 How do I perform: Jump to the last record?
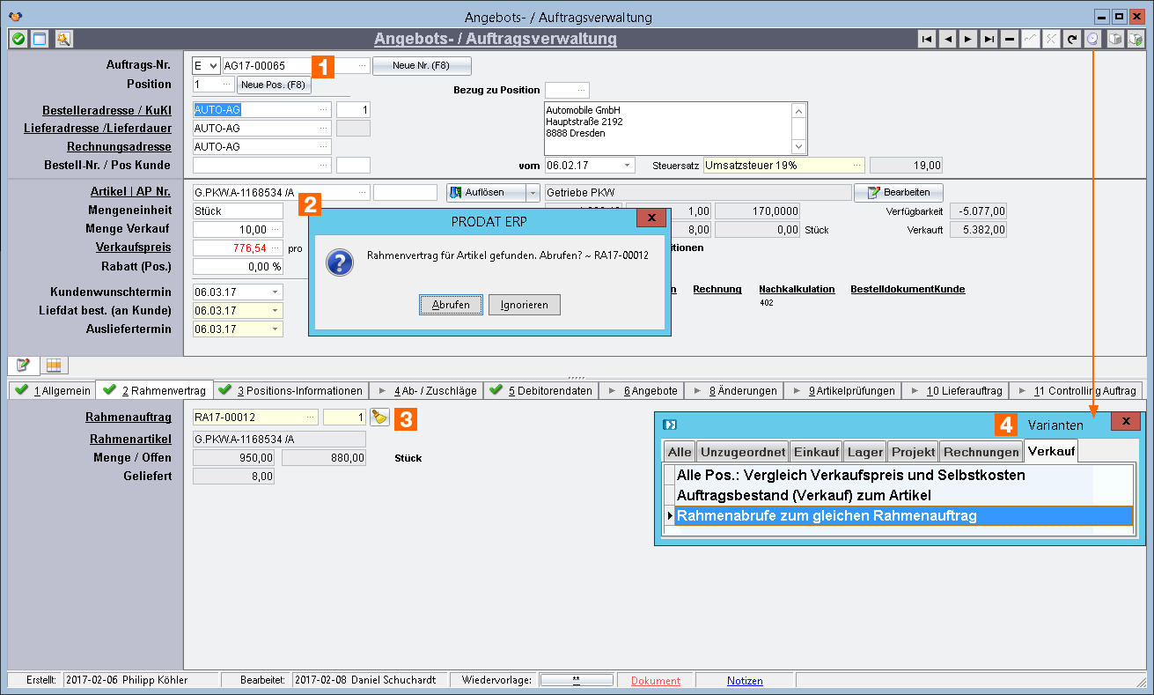click(x=989, y=39)
